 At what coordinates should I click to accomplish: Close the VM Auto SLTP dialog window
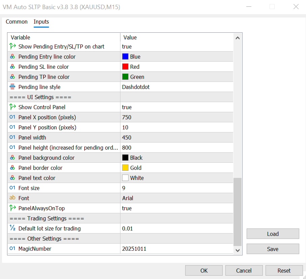coord(296,7)
